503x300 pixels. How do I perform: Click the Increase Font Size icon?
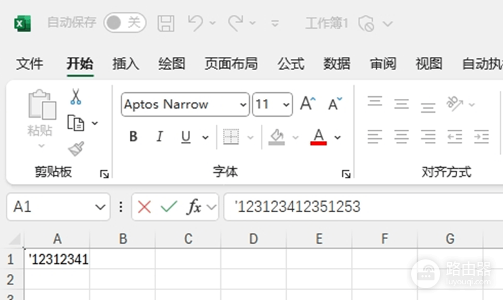308,103
